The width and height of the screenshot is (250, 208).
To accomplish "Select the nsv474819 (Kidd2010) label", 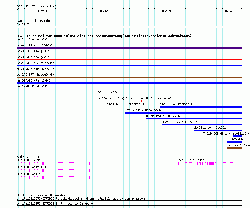I will click(213, 133).
